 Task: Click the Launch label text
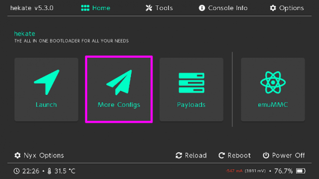[46, 105]
